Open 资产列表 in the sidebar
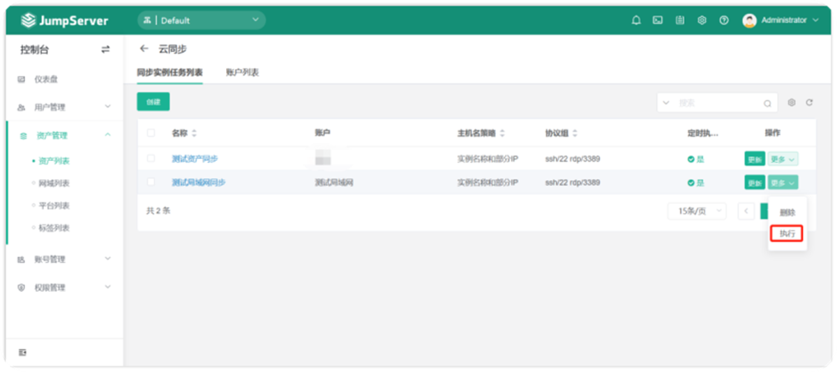Viewport: 837px width, 372px height. coord(54,161)
